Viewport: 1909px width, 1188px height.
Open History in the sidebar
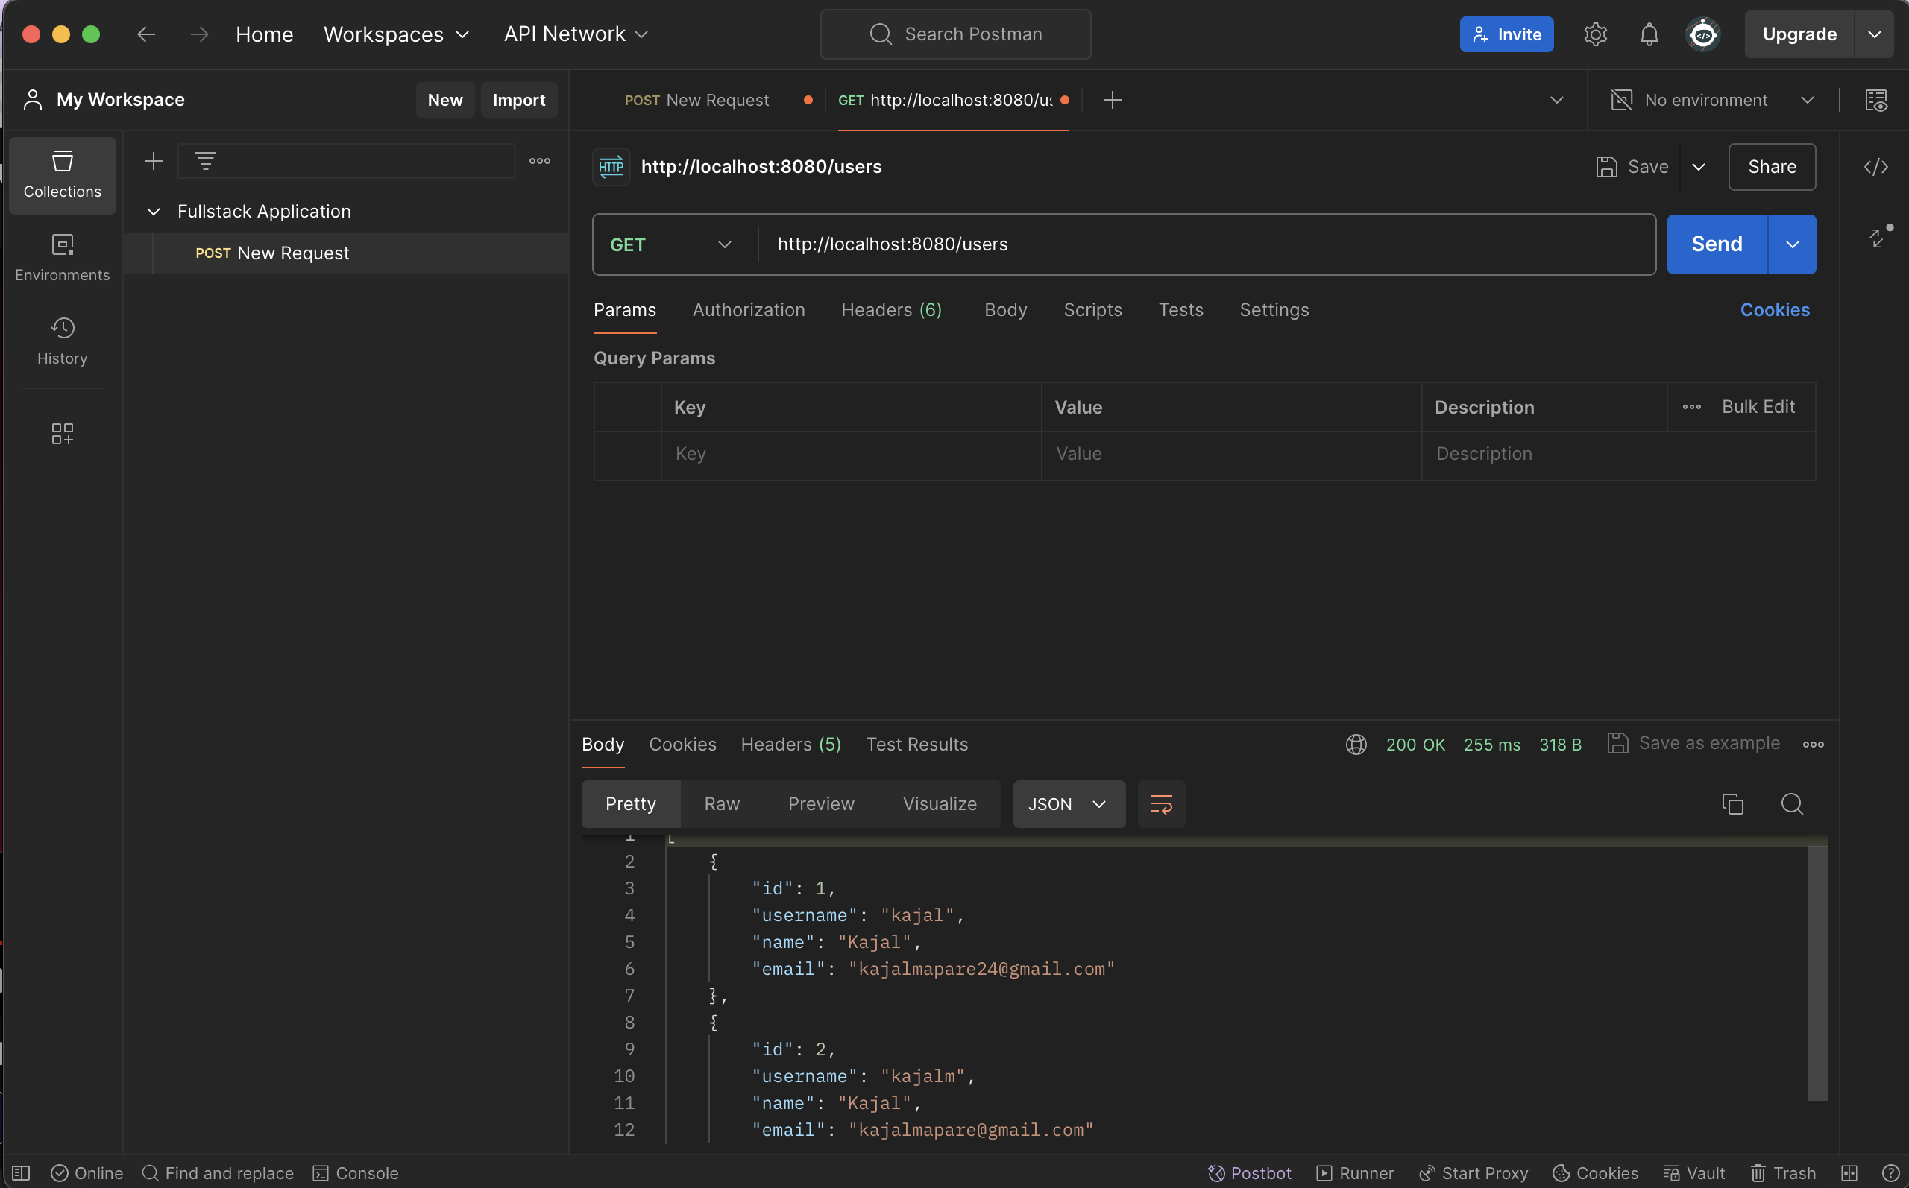(62, 340)
